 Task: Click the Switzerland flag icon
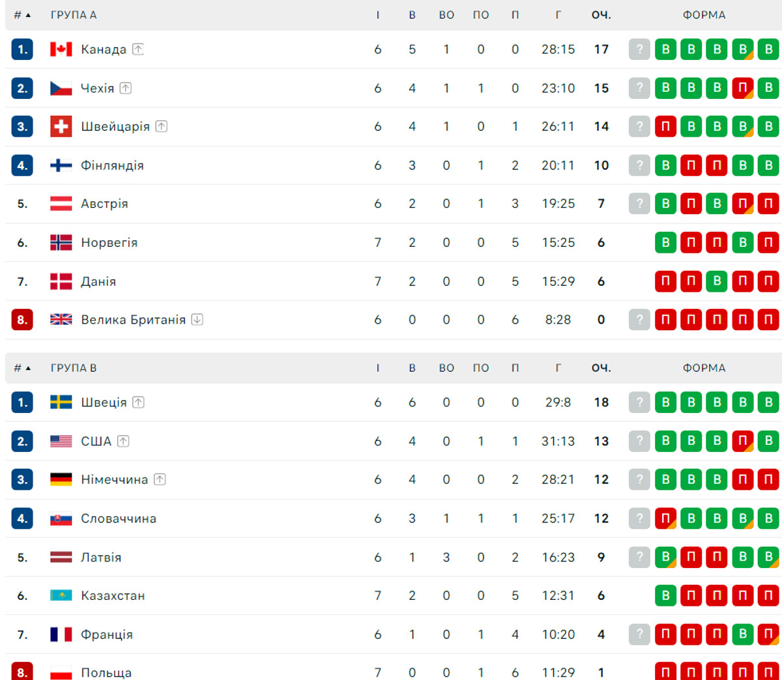tap(61, 126)
